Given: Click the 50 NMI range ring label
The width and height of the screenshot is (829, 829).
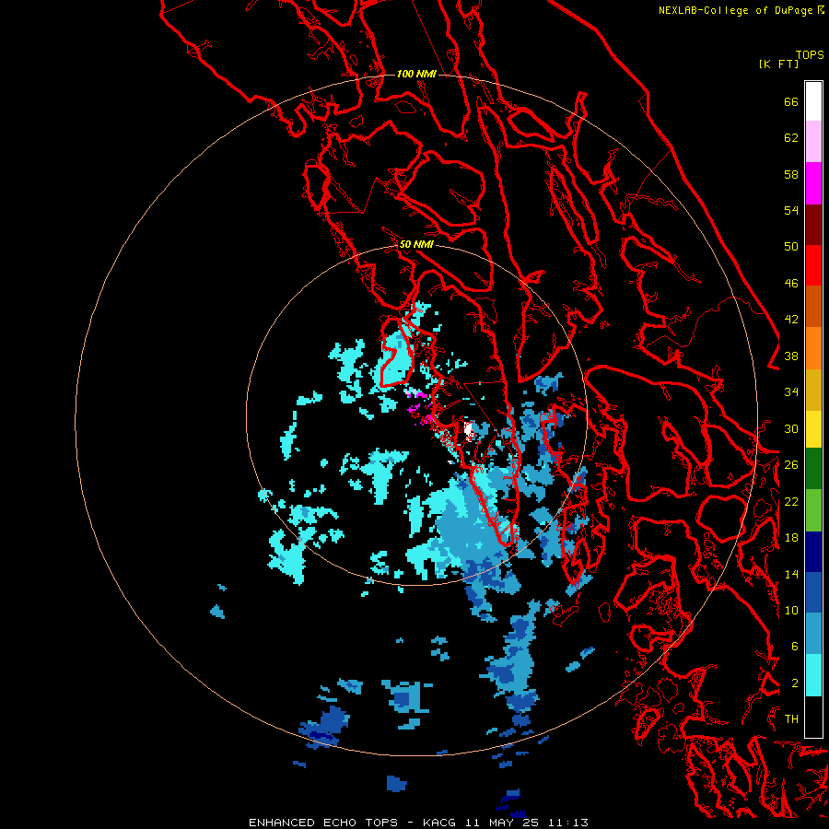Looking at the screenshot, I should pyautogui.click(x=416, y=244).
